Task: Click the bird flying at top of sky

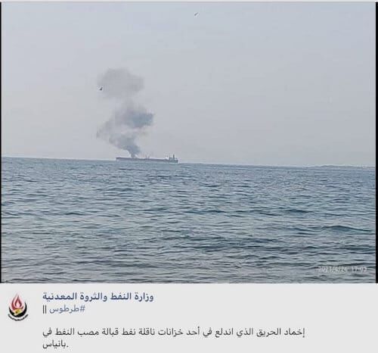Action: point(196,14)
